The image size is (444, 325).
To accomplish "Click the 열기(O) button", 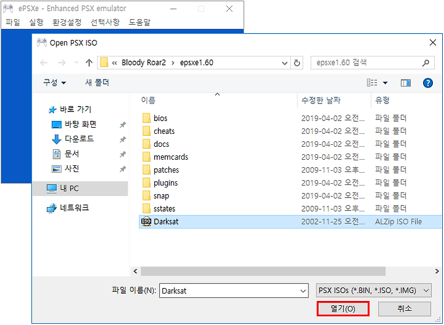I will [x=343, y=309].
